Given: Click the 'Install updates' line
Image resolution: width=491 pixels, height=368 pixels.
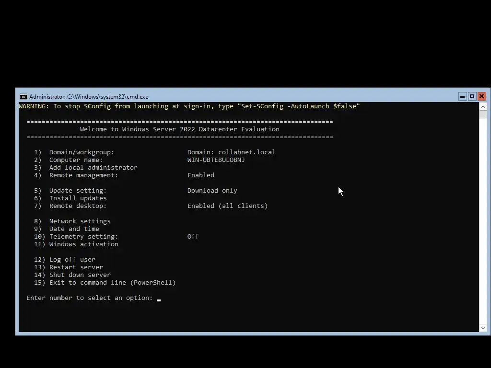Looking at the screenshot, I should point(70,198).
